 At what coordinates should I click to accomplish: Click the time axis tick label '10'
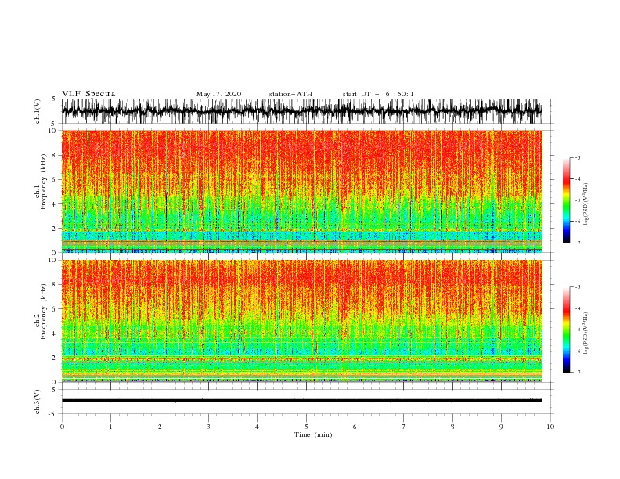pyautogui.click(x=550, y=427)
